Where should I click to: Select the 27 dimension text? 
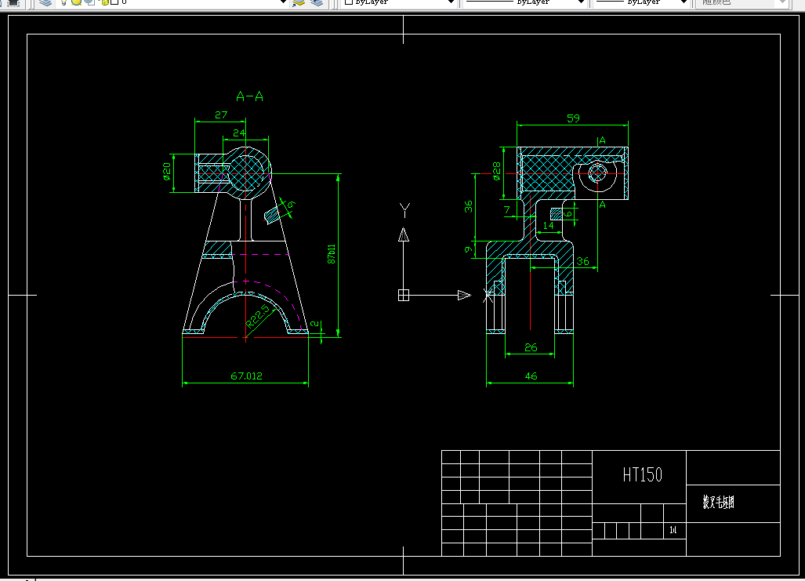tap(221, 114)
